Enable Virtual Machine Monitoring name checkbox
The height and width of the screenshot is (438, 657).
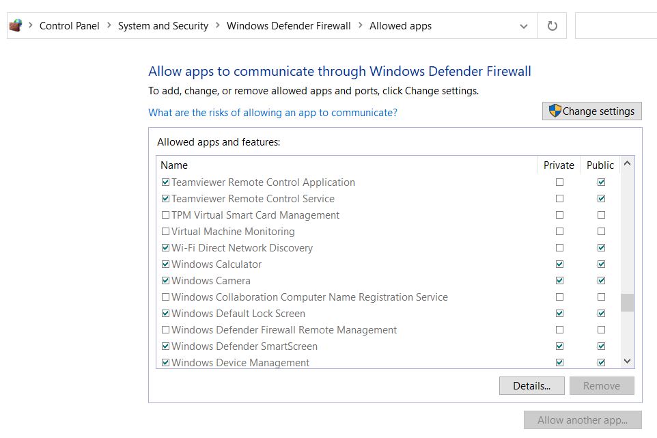point(165,232)
